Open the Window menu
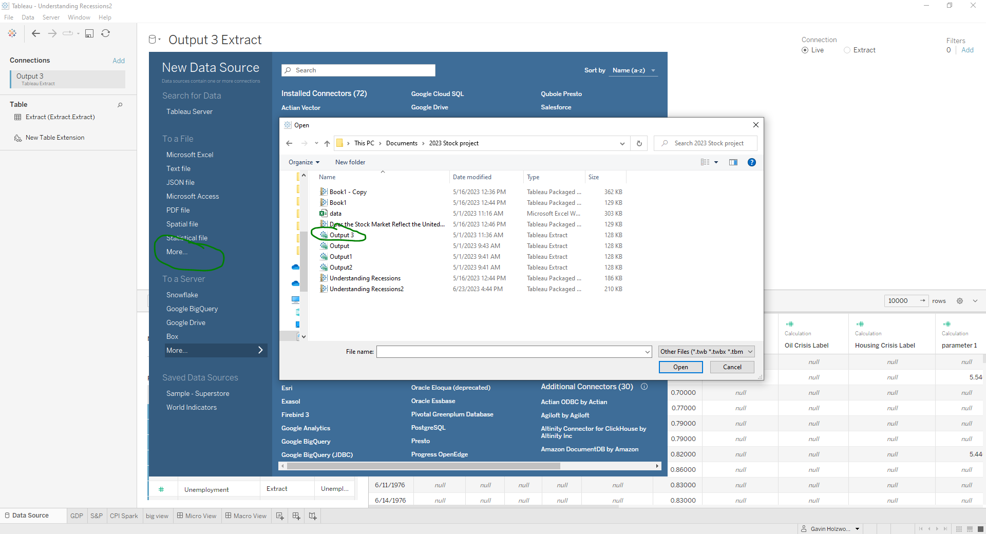 click(79, 17)
